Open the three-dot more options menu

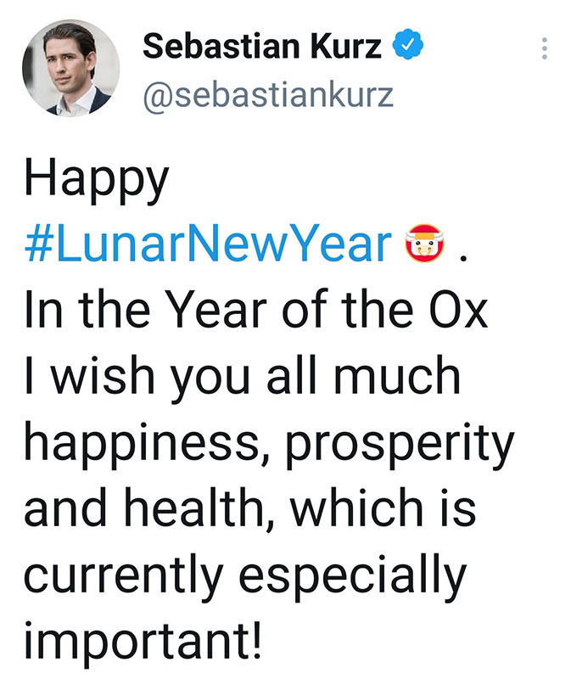pos(545,48)
